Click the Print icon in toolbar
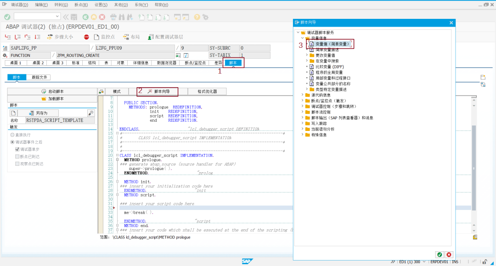The height and width of the screenshot is (266, 496). click(x=113, y=17)
